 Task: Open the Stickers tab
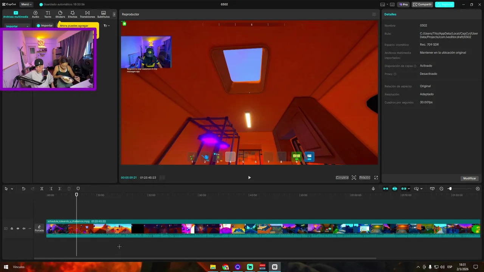point(60,14)
